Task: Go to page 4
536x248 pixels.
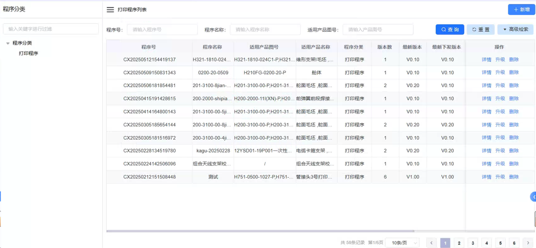Action: pos(486,243)
